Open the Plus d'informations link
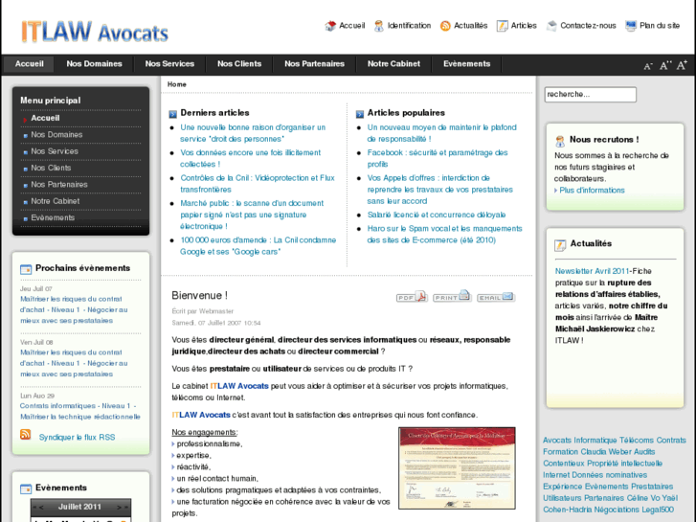 click(x=592, y=191)
